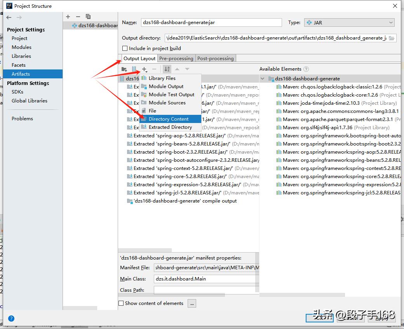Switch to the Post-processing tab
Screen dimensions: 404x329
(x=215, y=59)
